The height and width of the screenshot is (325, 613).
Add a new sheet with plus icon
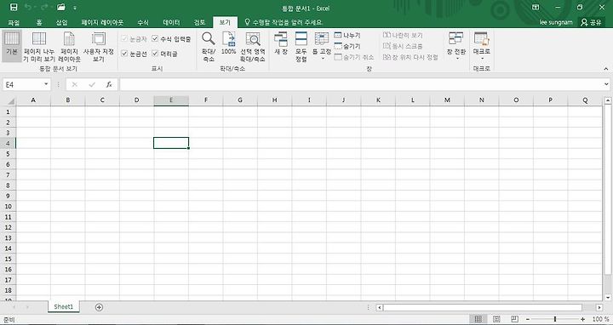[99, 307]
